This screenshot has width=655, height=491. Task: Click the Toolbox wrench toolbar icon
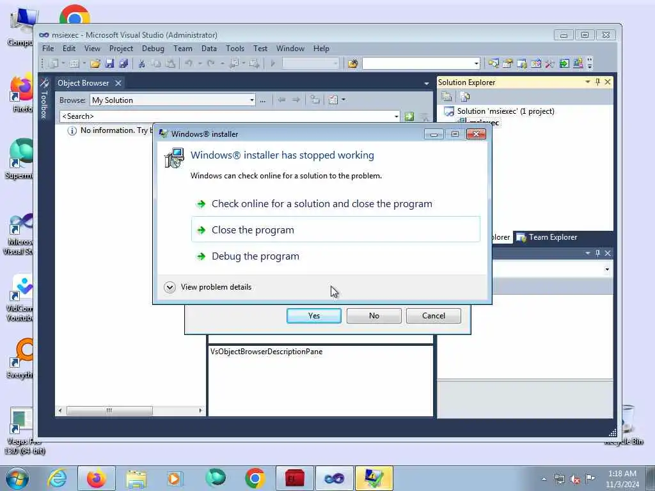point(549,63)
